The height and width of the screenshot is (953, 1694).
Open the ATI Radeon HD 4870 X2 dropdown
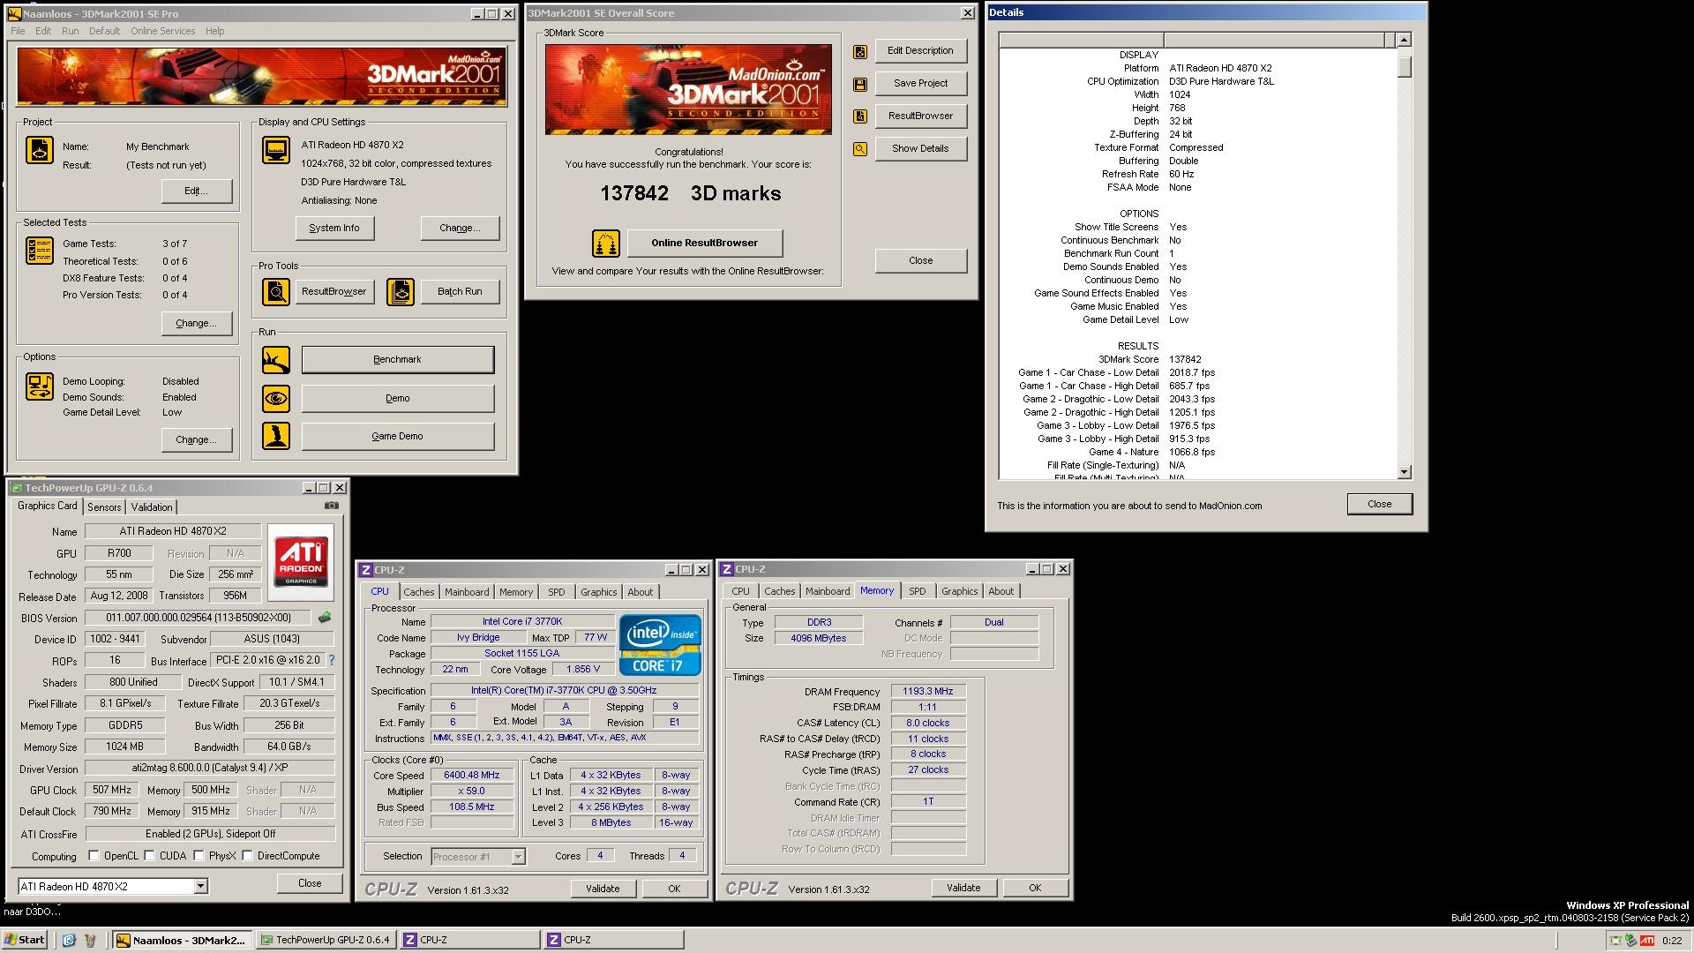tap(200, 886)
